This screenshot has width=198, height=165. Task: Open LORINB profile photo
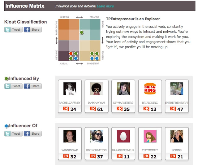coord(177,136)
